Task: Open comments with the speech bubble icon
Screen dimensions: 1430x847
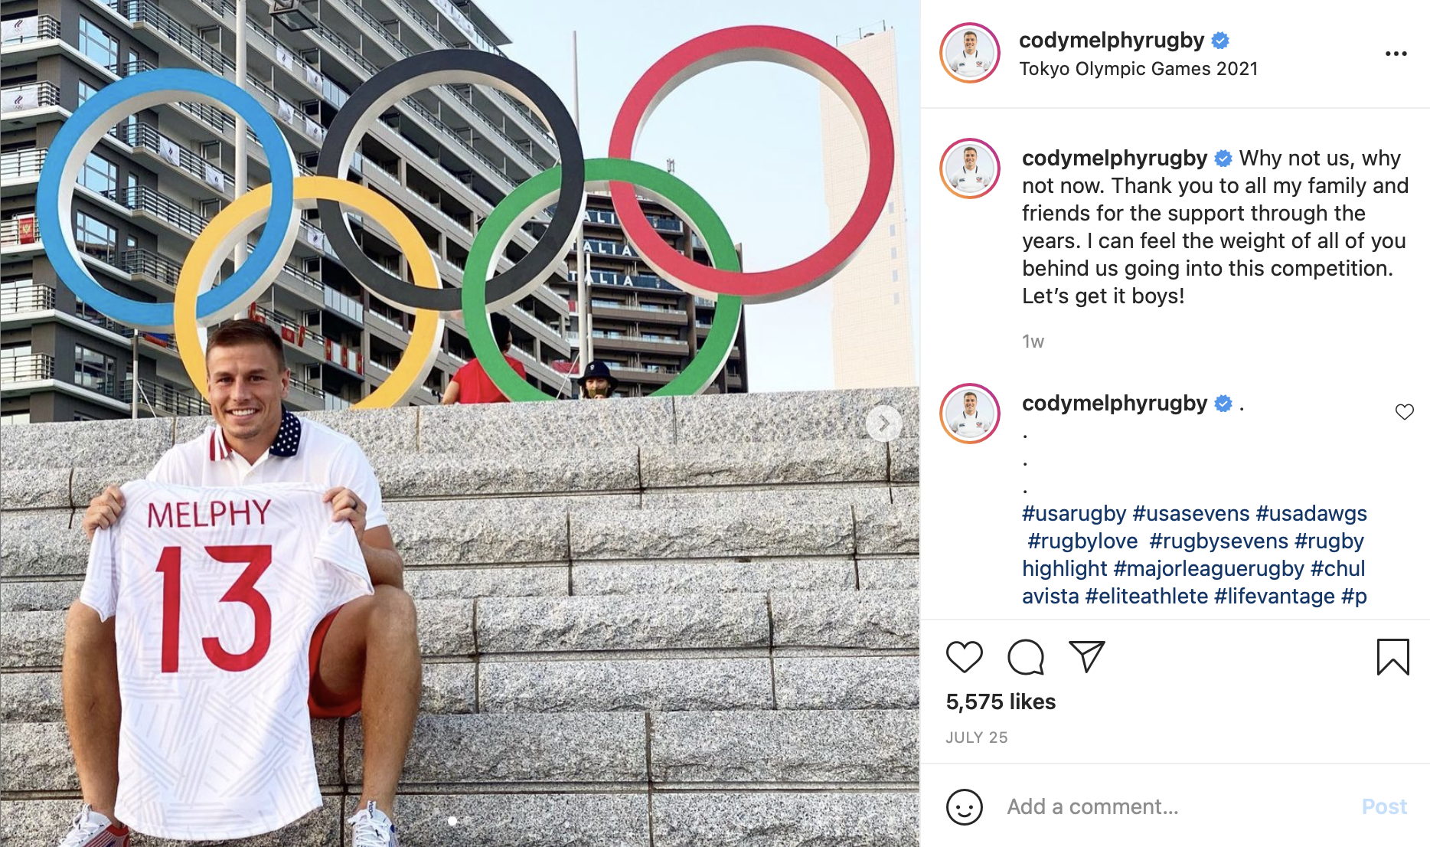Action: pos(1026,657)
